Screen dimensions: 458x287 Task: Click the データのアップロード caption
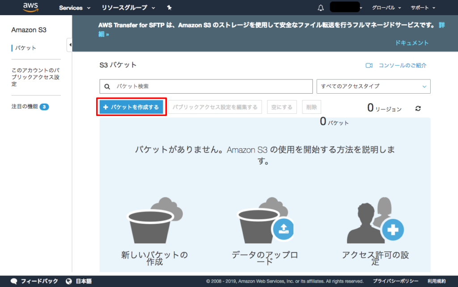[265, 258]
